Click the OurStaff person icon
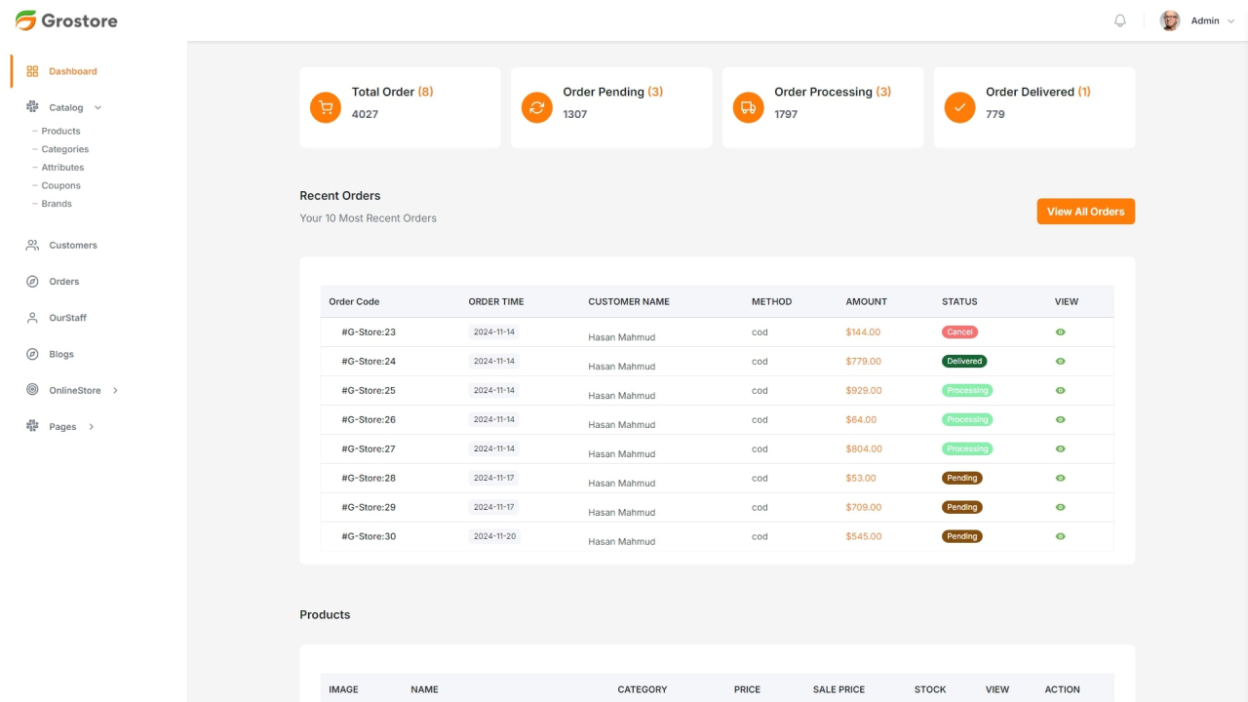 [x=32, y=318]
